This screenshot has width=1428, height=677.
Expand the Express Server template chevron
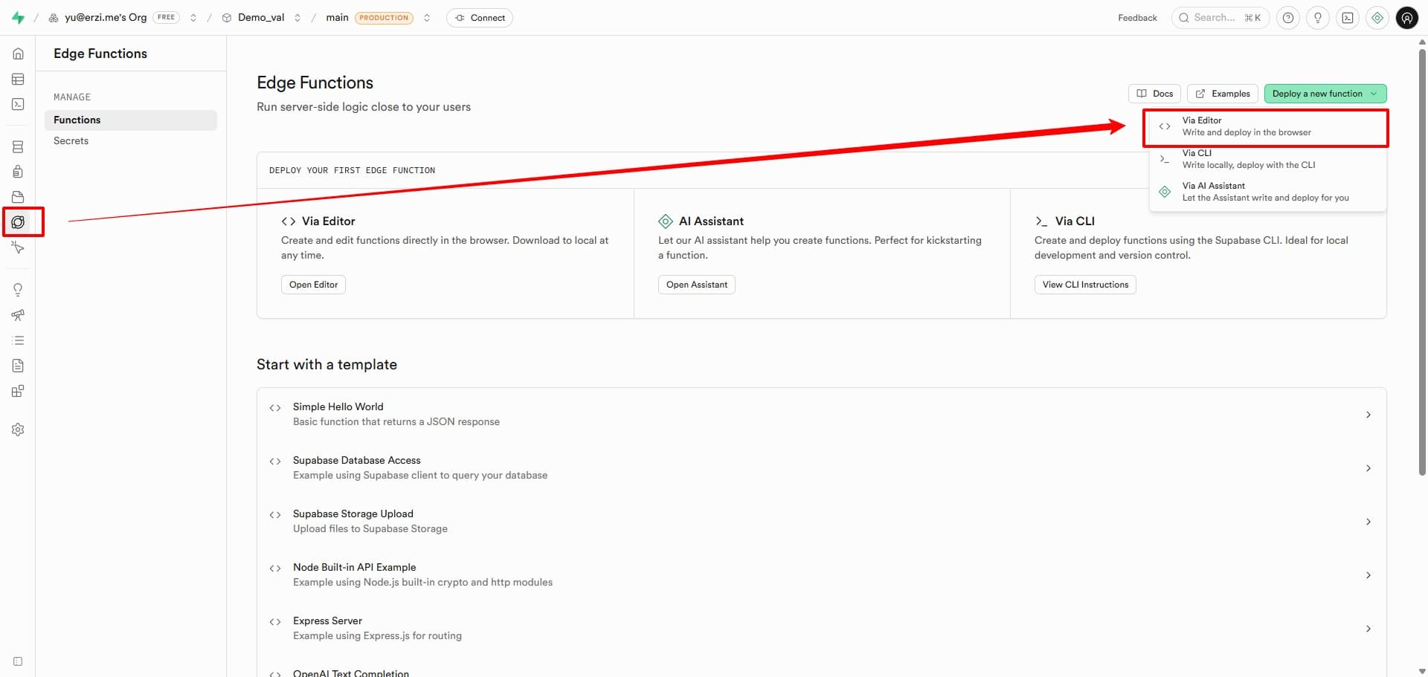pyautogui.click(x=1368, y=629)
